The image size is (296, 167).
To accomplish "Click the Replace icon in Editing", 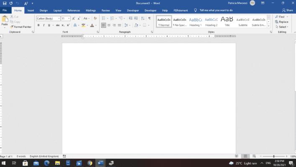I will coord(277,22).
